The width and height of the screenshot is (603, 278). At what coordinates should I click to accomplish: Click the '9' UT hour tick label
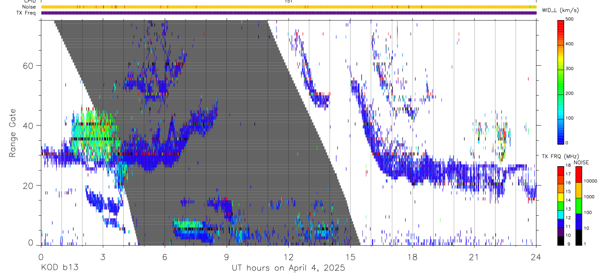[x=226, y=256]
